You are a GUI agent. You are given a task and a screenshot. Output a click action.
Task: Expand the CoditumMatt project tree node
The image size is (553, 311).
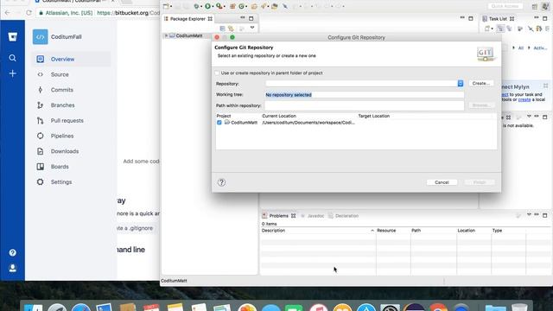click(166, 35)
